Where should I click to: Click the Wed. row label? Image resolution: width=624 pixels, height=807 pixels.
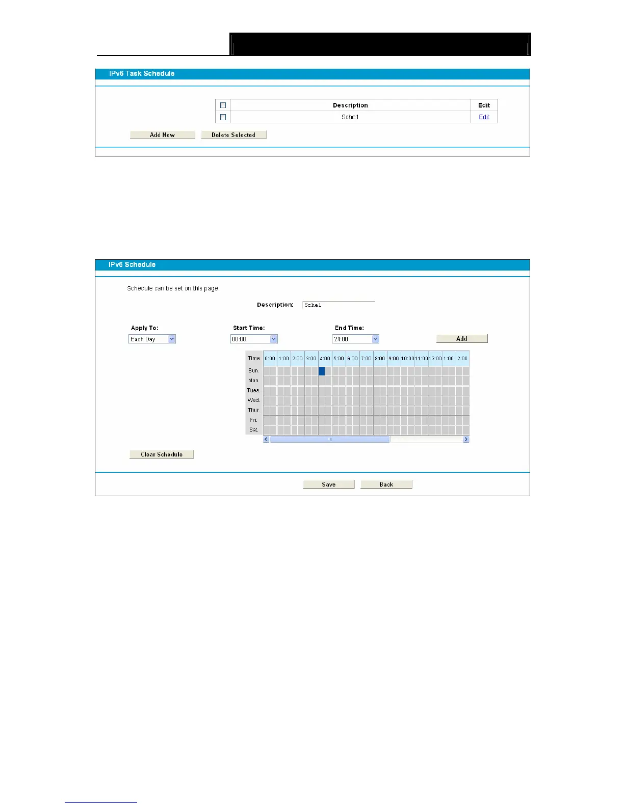[x=254, y=400]
